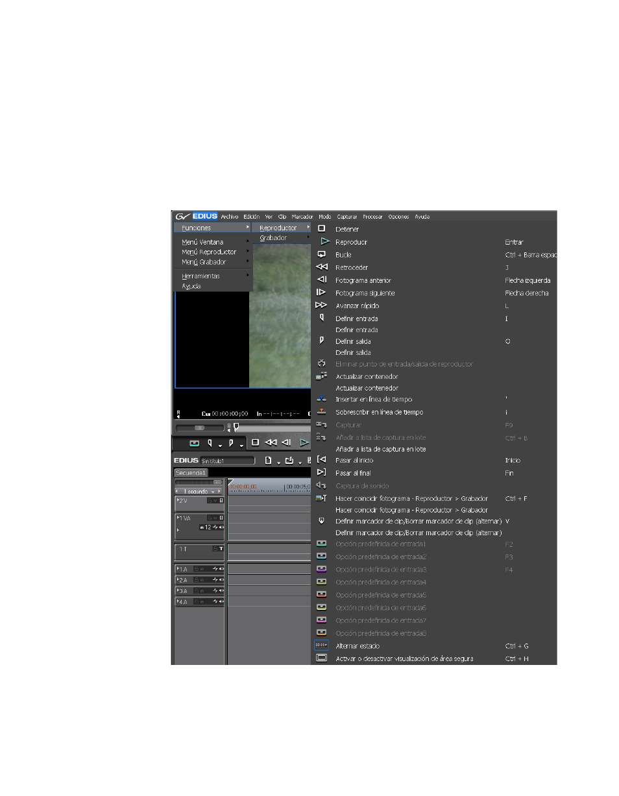Screen dimensions: 619x796
Task: Open Marcador in the menu bar
Action: pyautogui.click(x=302, y=217)
